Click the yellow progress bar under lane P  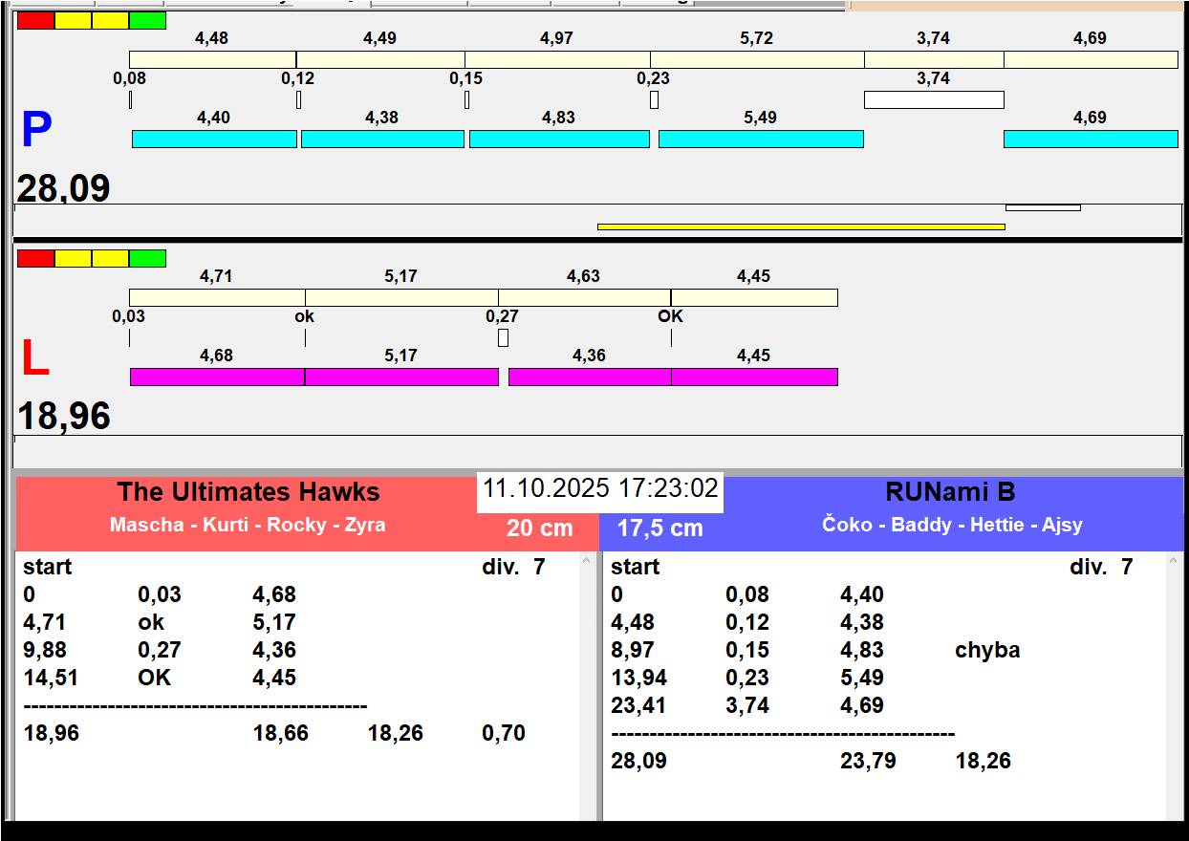(x=800, y=226)
